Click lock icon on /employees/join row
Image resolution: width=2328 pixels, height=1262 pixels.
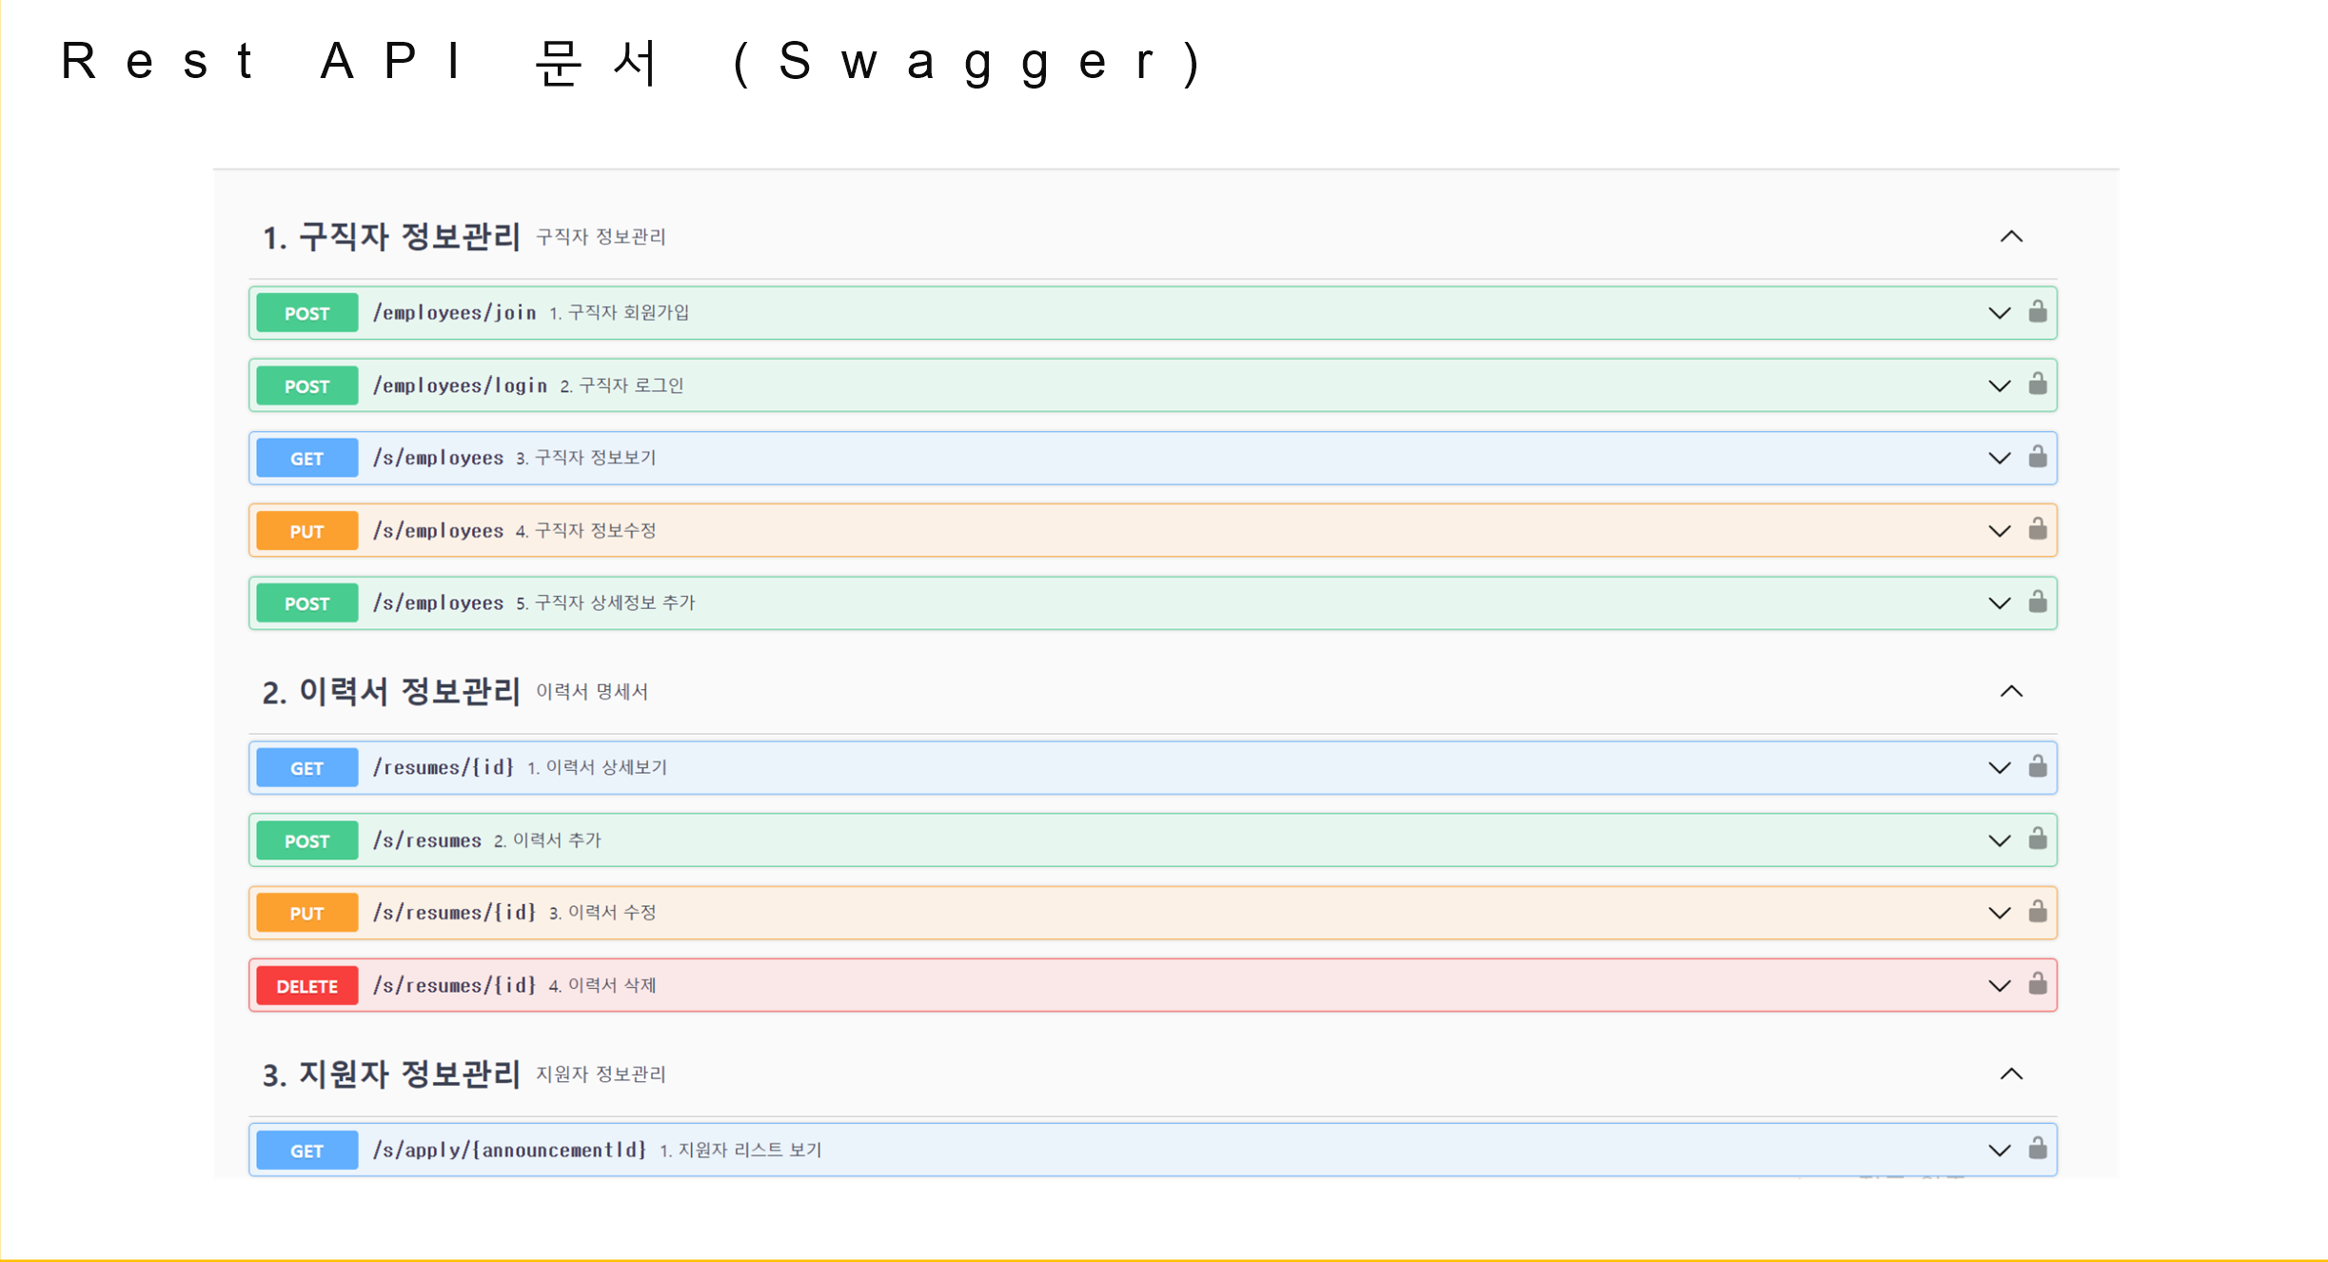tap(2037, 312)
